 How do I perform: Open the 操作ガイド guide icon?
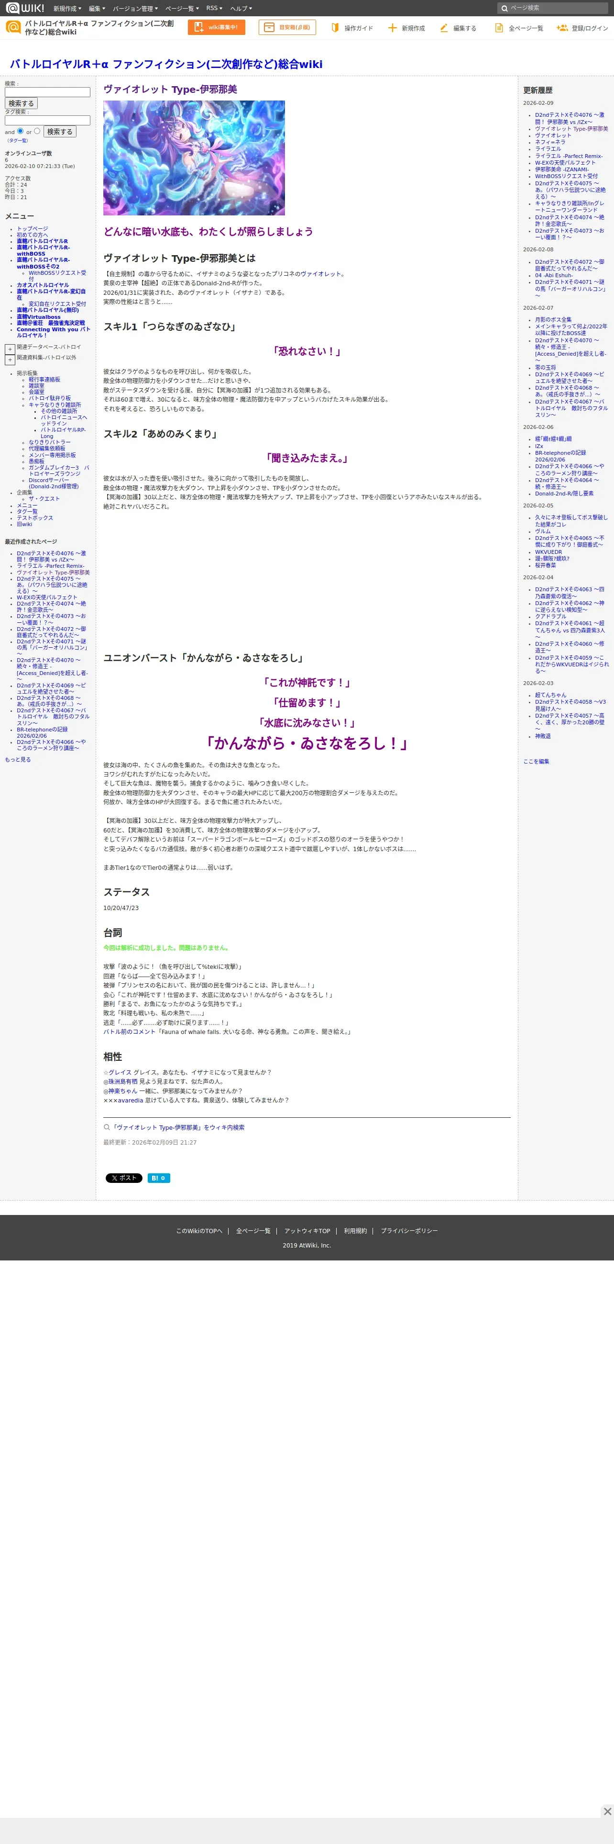335,27
